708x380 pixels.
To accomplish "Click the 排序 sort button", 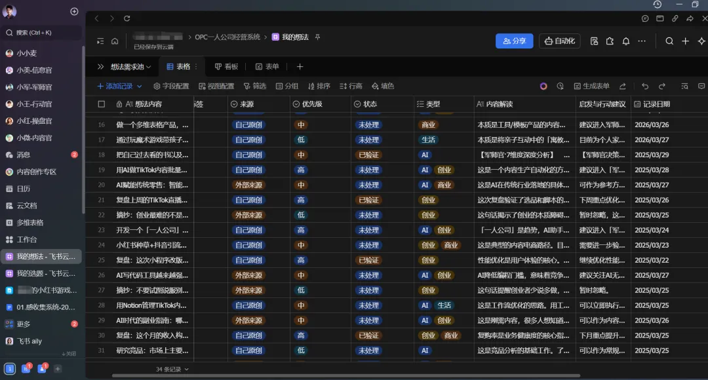I will (x=319, y=86).
